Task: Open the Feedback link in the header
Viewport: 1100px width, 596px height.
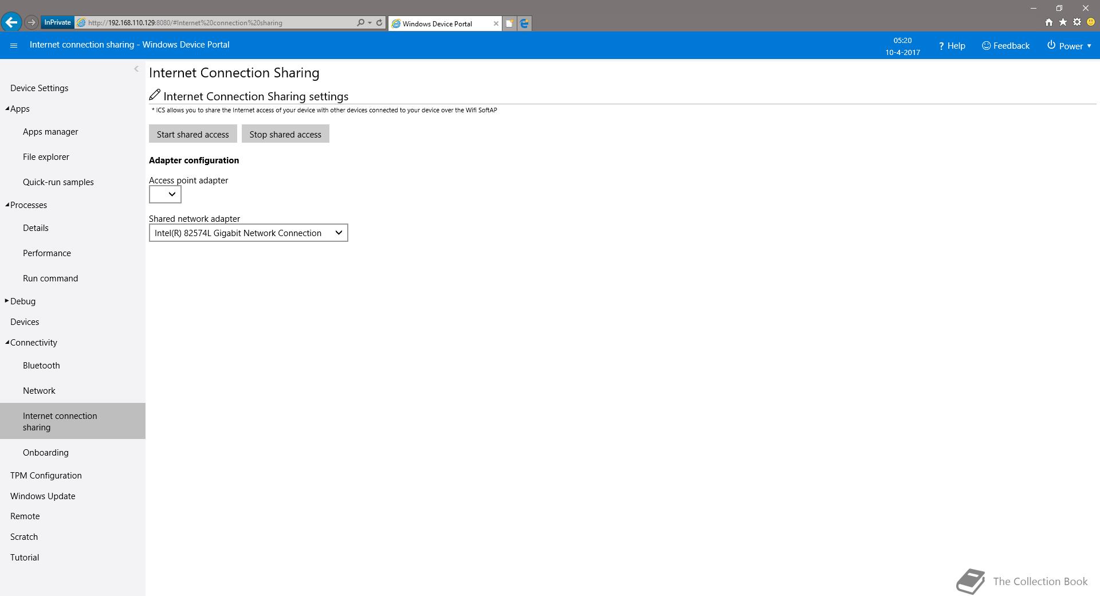Action: (1005, 46)
